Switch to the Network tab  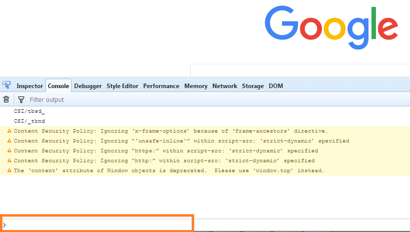(225, 86)
